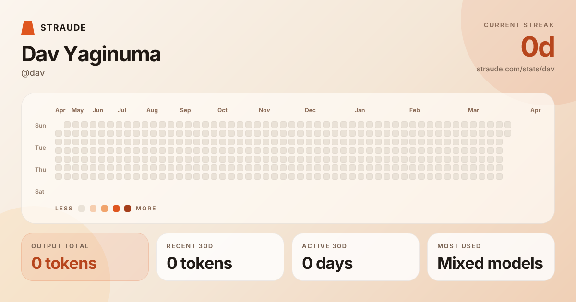This screenshot has height=302, width=576.
Task: Open the straude.com/stats/dav link
Action: 516,69
